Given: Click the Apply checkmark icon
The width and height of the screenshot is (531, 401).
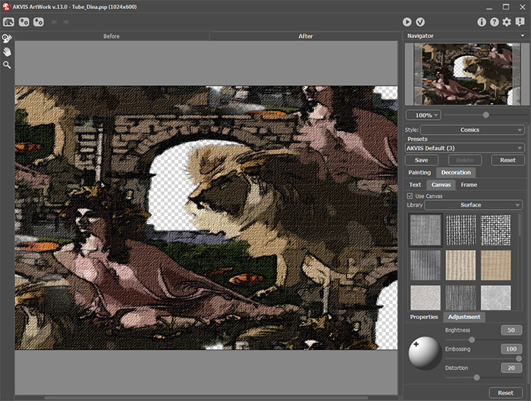Looking at the screenshot, I should point(419,22).
